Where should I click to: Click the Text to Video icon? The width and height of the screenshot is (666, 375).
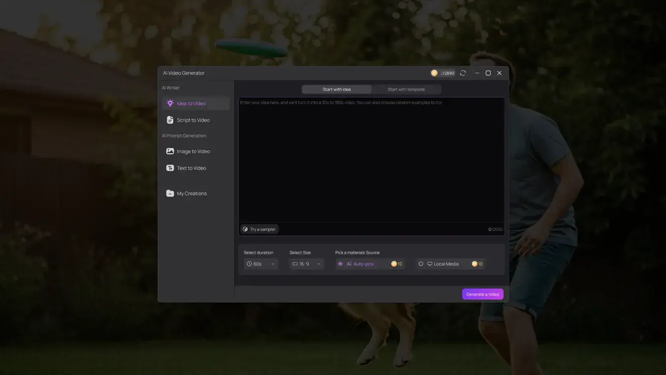[170, 168]
